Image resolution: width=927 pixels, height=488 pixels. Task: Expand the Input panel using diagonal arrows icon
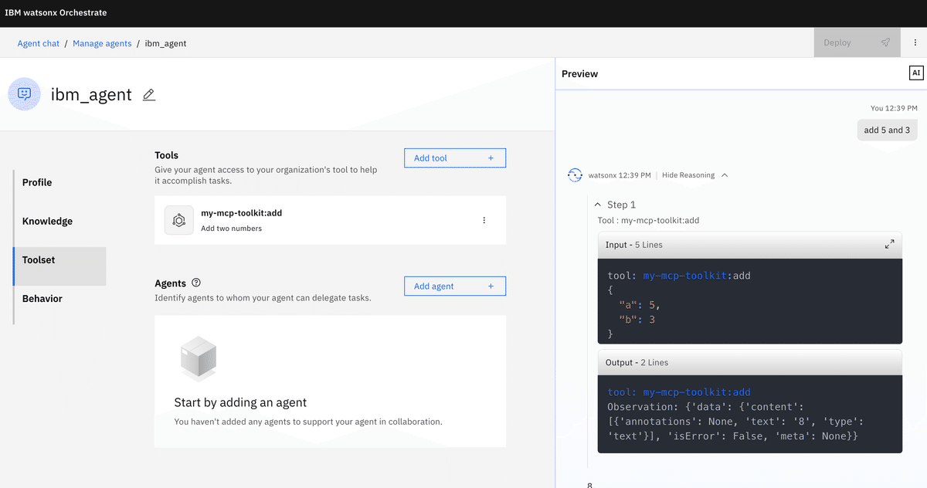point(889,244)
